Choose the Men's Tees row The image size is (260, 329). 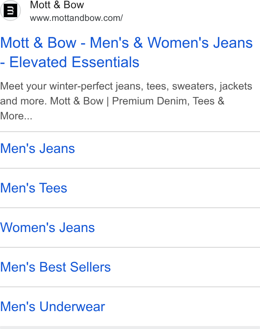pos(130,188)
